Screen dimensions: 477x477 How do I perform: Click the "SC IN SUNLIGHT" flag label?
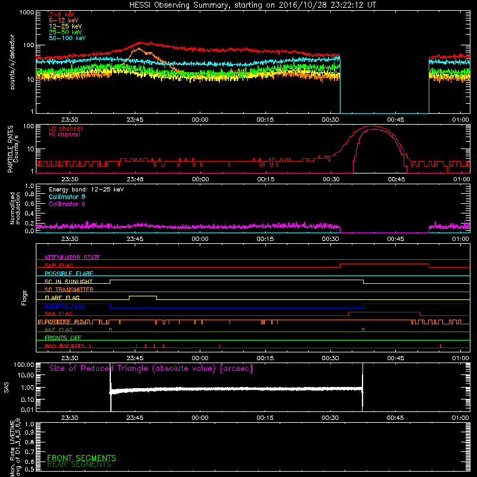(x=69, y=281)
